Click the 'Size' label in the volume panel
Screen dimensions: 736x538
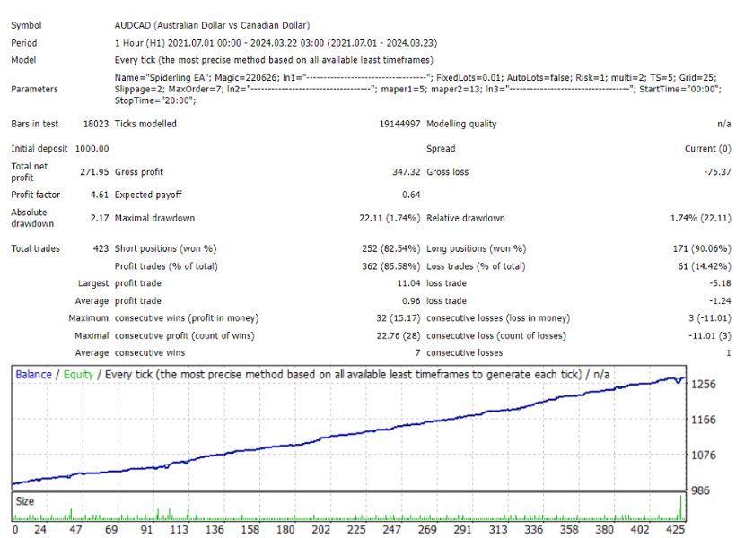point(25,501)
